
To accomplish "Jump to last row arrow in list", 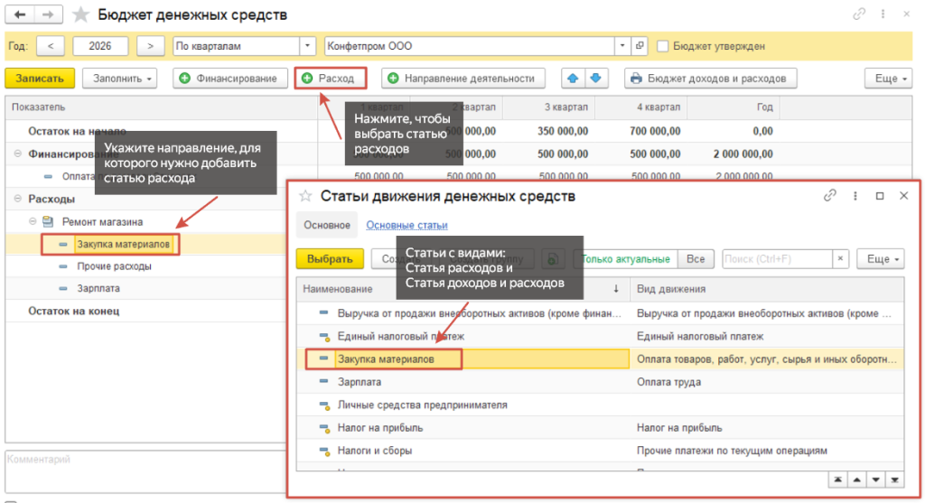I will pyautogui.click(x=895, y=480).
